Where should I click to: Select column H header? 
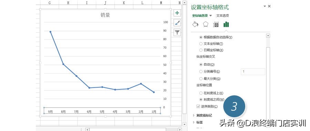click(x=68, y=2)
